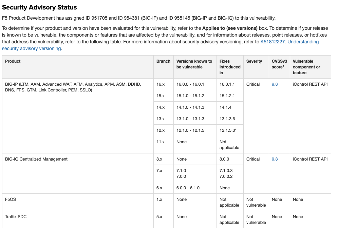Image resolution: width=338 pixels, height=231 pixels.
Task: Click the 13.x branch cell
Action: point(164,119)
